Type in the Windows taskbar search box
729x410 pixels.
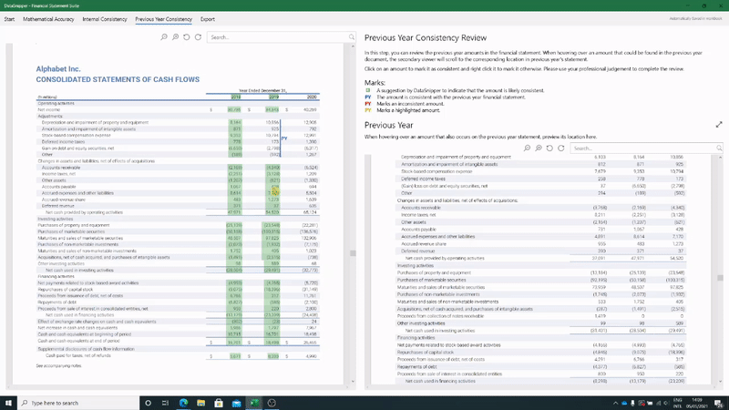tap(79, 403)
